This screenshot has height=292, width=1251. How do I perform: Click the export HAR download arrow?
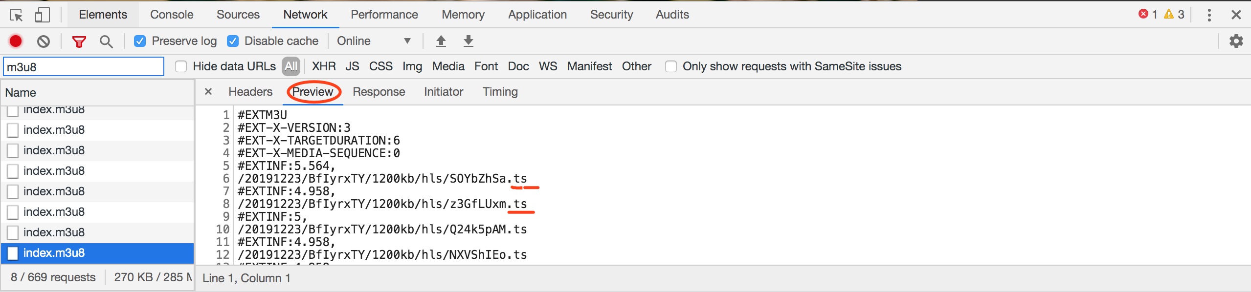(468, 41)
